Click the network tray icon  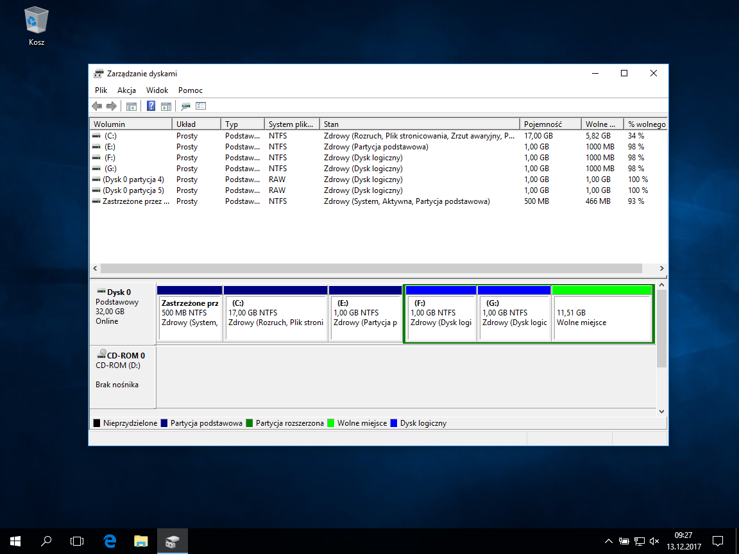639,541
